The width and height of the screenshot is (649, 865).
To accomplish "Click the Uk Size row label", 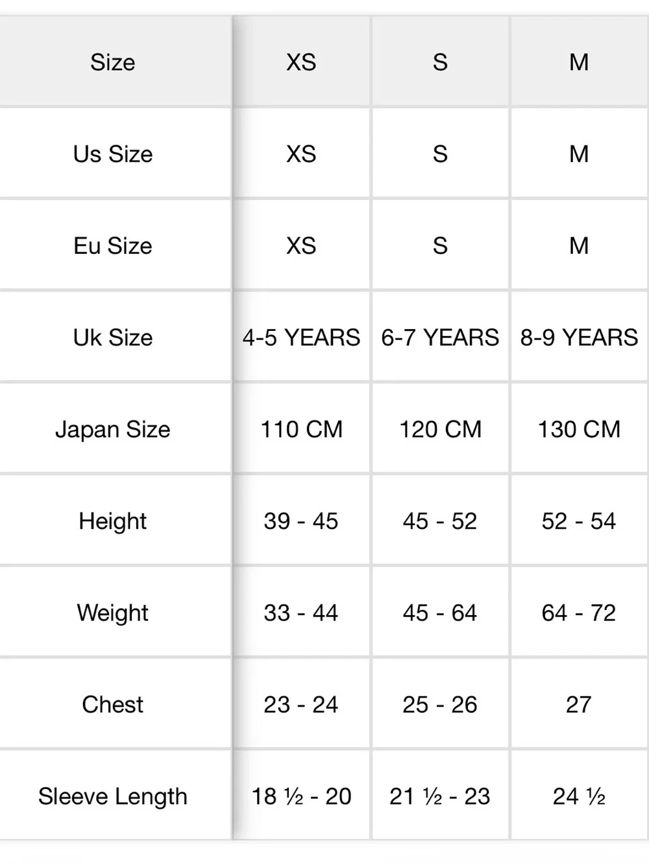I will [x=113, y=337].
